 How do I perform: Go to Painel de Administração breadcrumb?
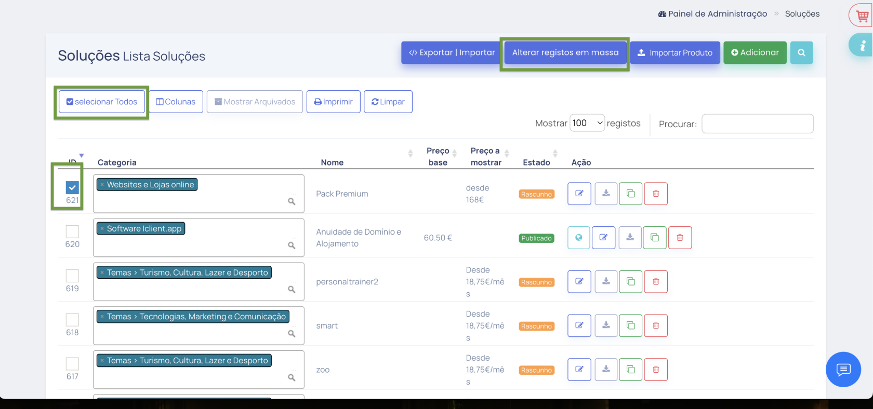(x=712, y=14)
